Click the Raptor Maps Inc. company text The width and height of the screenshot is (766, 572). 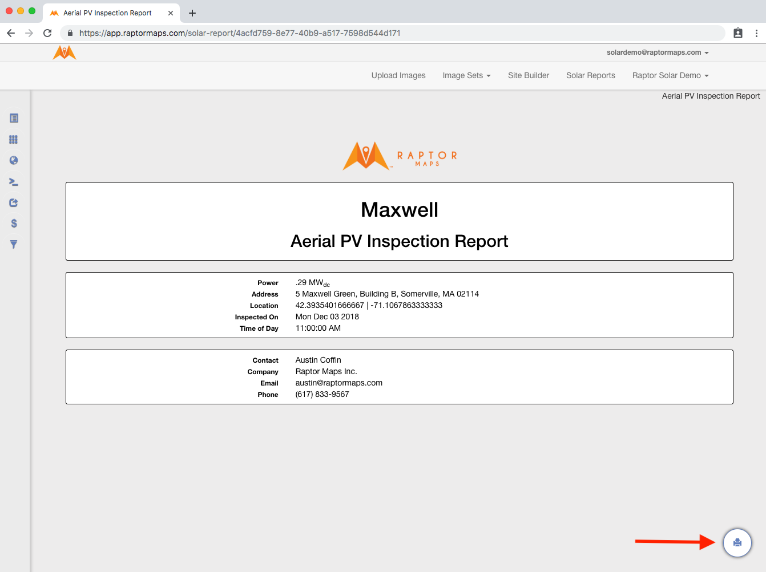coord(326,371)
